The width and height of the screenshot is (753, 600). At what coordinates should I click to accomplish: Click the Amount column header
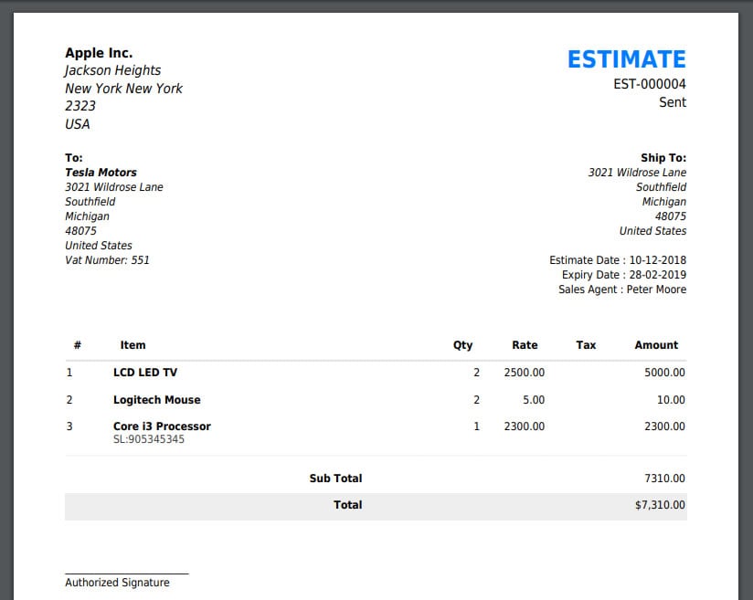pyautogui.click(x=656, y=345)
